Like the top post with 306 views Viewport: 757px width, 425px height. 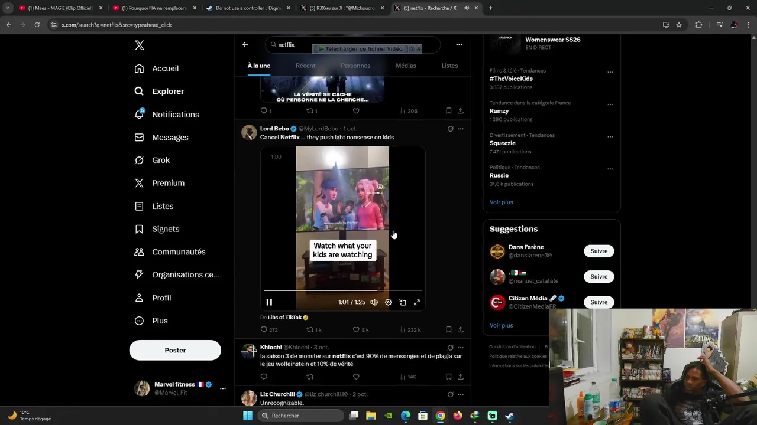pos(356,110)
